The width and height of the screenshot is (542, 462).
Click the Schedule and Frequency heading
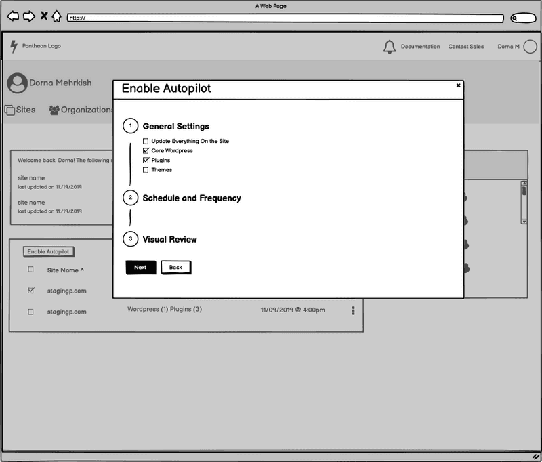192,198
